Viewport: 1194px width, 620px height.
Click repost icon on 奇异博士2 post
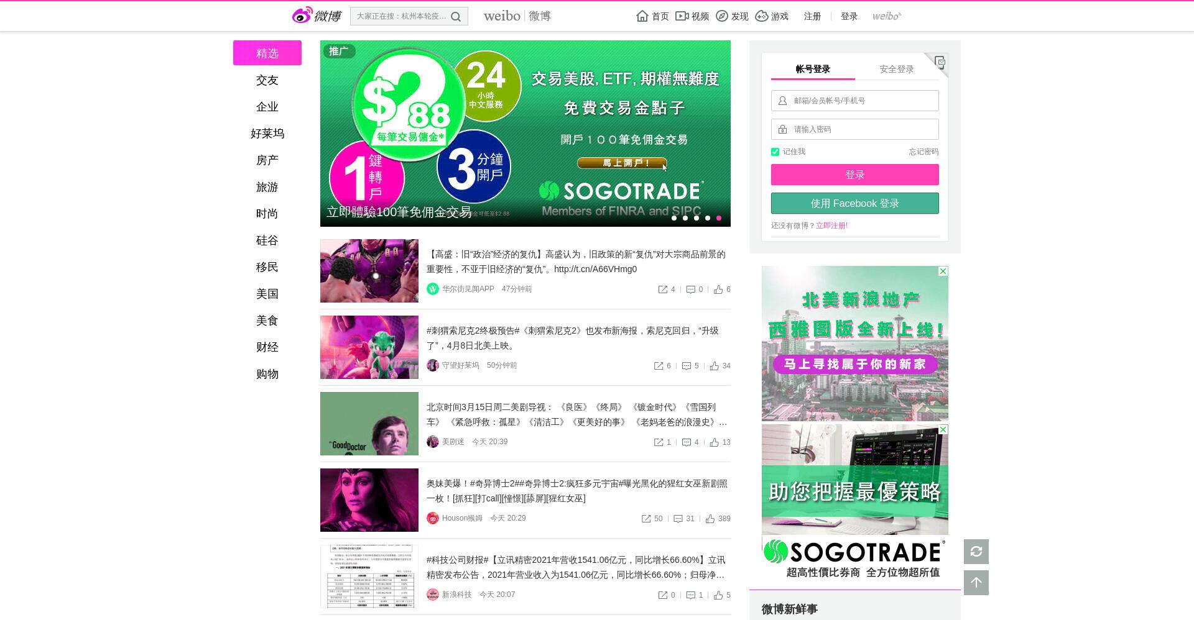646,519
